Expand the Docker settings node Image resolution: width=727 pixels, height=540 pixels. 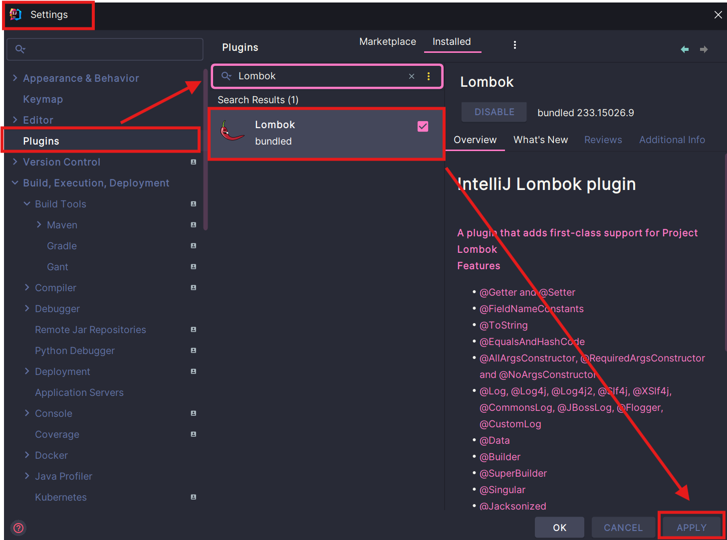click(27, 455)
